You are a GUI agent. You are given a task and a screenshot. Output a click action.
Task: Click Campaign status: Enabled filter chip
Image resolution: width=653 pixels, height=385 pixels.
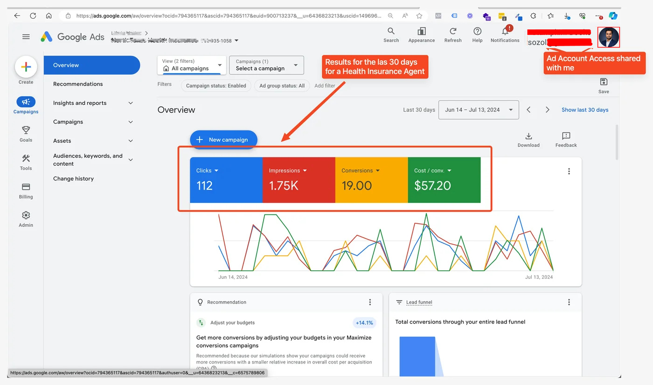(x=216, y=86)
